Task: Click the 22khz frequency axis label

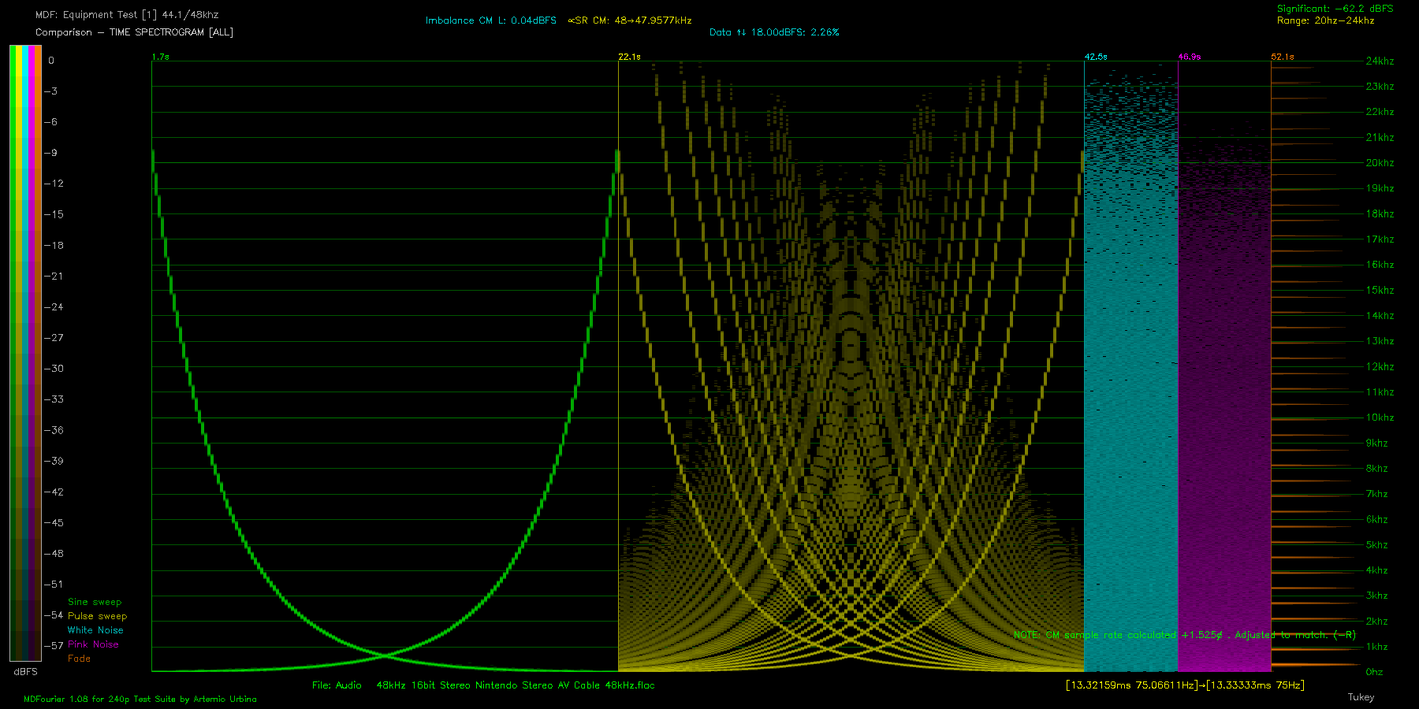Action: pos(1380,112)
